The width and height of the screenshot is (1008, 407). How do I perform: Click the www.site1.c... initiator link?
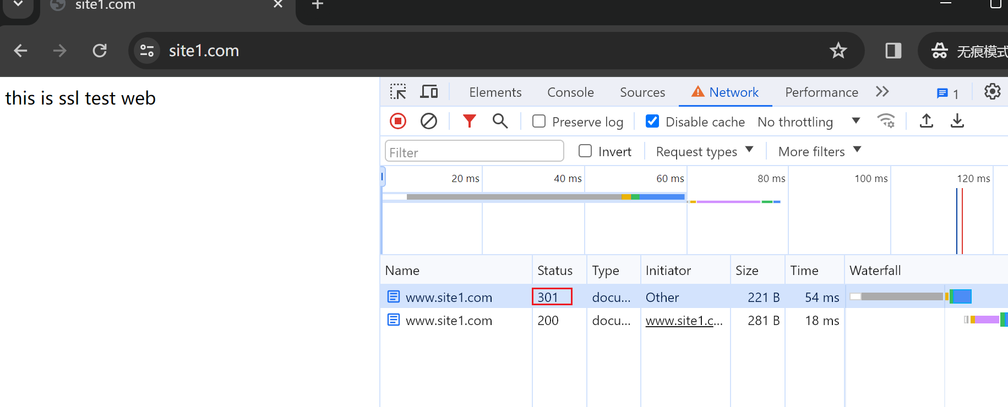coord(684,321)
